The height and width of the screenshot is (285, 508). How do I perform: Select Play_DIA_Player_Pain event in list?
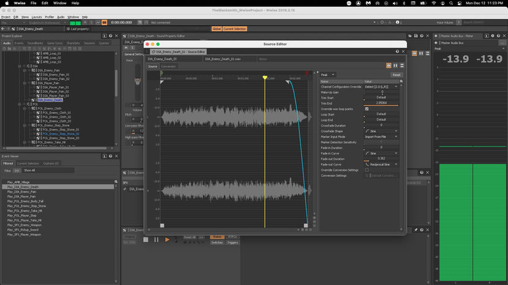coord(21,196)
